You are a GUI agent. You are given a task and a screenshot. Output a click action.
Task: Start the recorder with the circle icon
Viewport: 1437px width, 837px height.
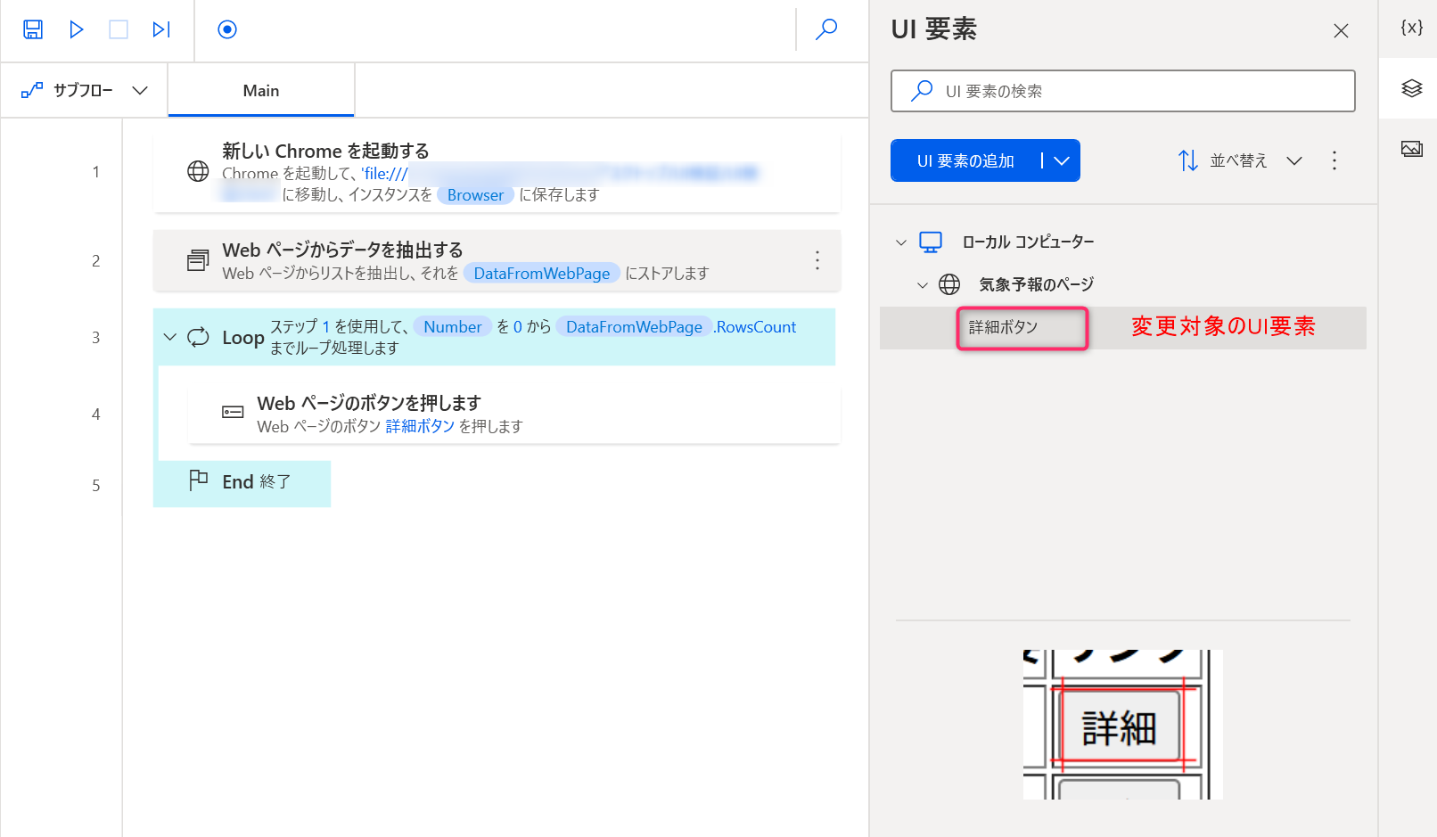click(x=227, y=29)
